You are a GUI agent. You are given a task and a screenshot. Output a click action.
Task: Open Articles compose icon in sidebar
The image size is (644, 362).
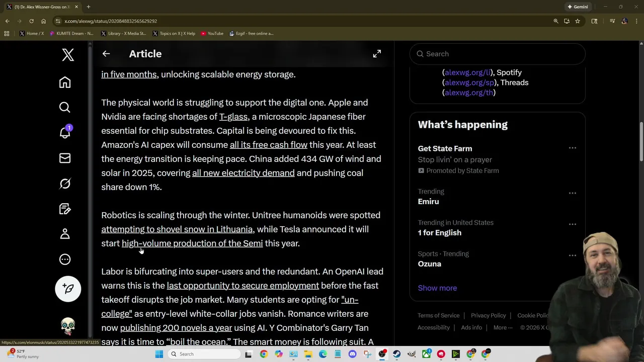pyautogui.click(x=65, y=209)
